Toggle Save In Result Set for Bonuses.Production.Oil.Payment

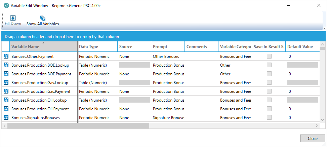click(269, 109)
